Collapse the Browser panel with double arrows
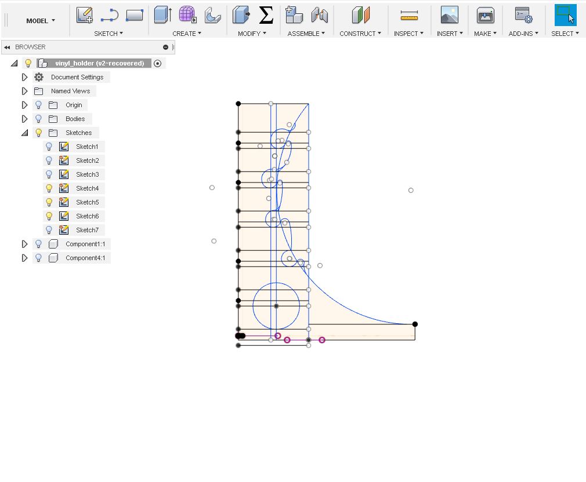Viewport: 586px width, 482px height. (x=7, y=47)
